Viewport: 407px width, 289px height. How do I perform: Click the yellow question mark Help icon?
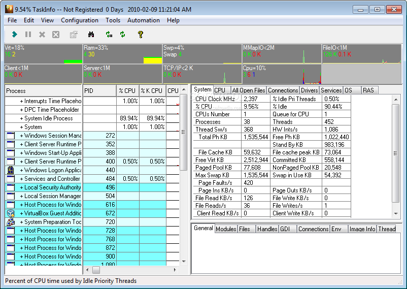[x=141, y=35]
